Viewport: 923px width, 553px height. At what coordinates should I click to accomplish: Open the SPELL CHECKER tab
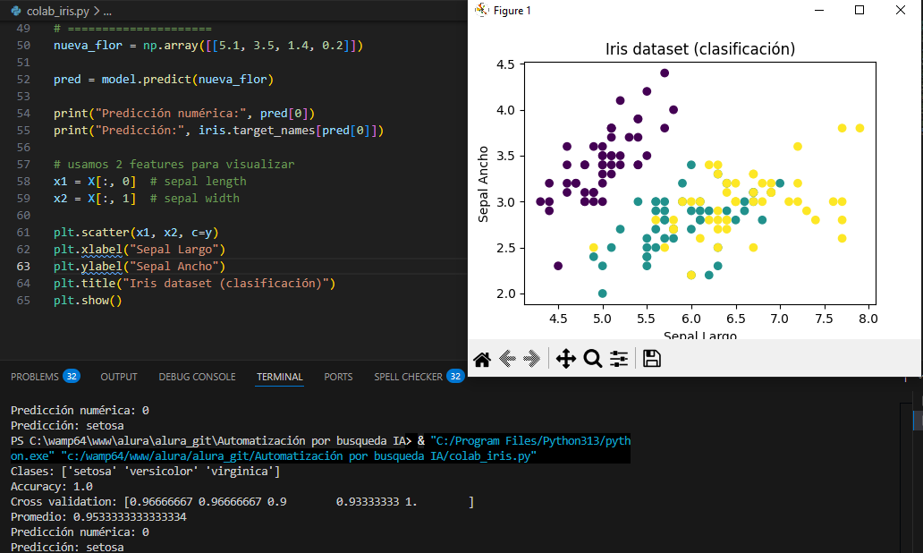click(408, 377)
